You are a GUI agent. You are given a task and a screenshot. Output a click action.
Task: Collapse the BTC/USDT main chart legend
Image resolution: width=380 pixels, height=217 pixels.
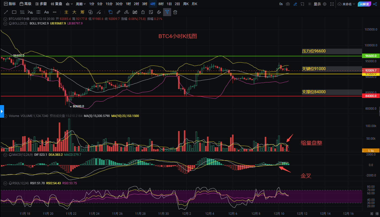5,19
